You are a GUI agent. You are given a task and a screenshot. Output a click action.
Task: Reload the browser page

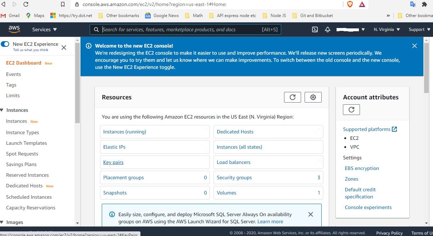(x=26, y=4)
